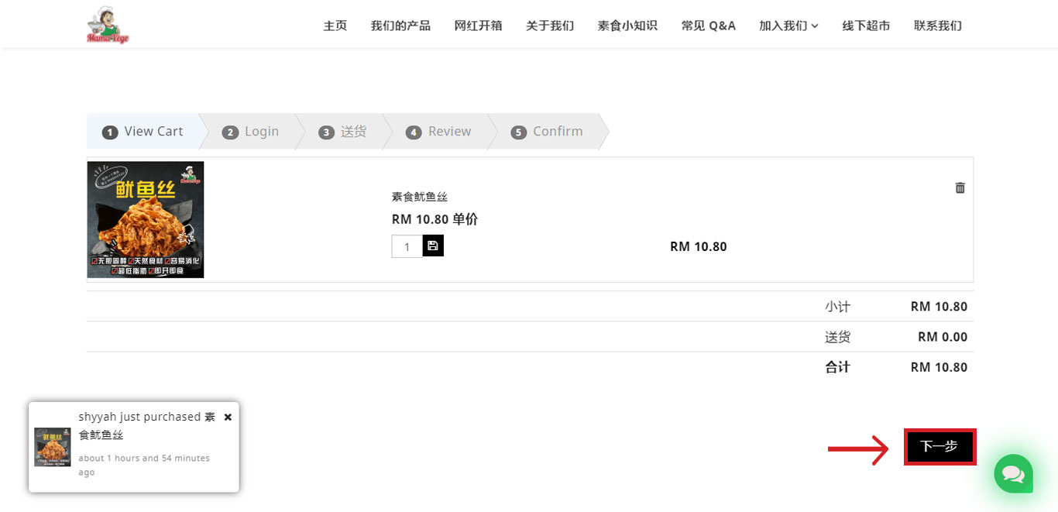This screenshot has width=1058, height=512.
Task: Save the quantity with the floppy disk icon
Action: pyautogui.click(x=433, y=246)
